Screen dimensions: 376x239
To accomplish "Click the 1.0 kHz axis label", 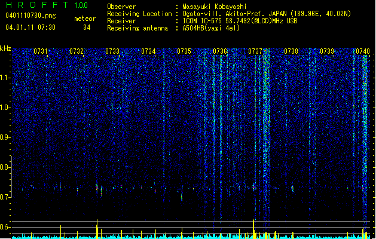I will [5, 108].
